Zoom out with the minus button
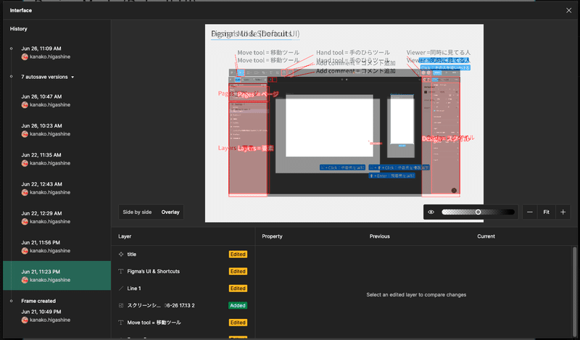Image resolution: width=580 pixels, height=340 pixels. 530,212
